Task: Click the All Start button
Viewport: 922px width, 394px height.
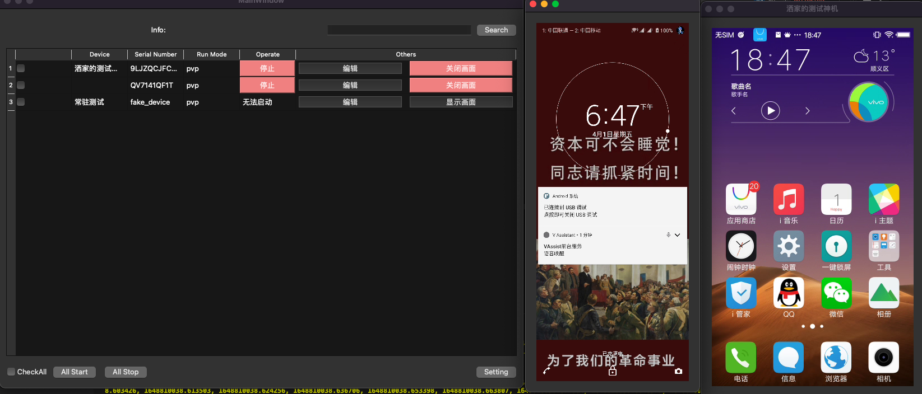Action: coord(75,372)
